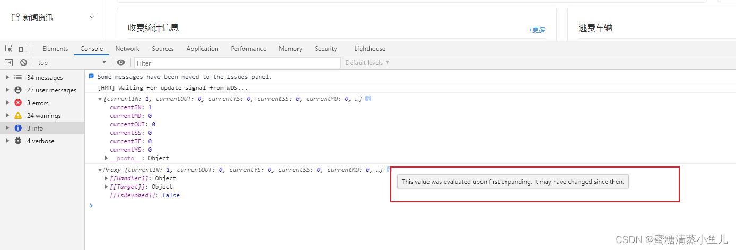736x250 pixels.
Task: Open the Memory tab
Action: 290,48
